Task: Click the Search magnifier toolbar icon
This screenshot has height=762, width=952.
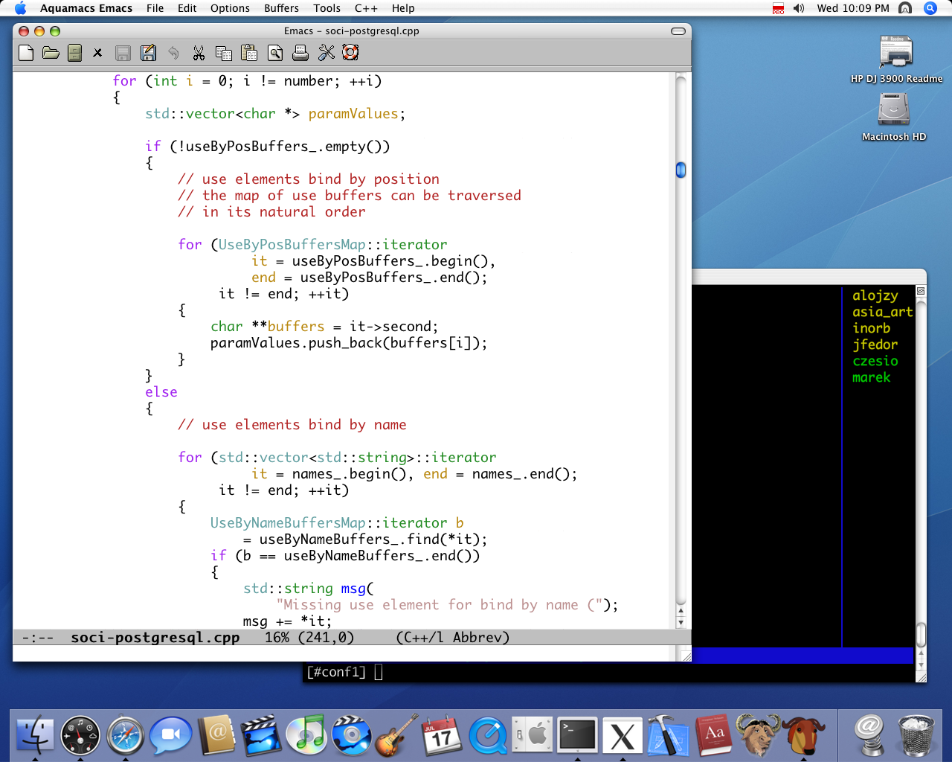Action: coord(275,53)
